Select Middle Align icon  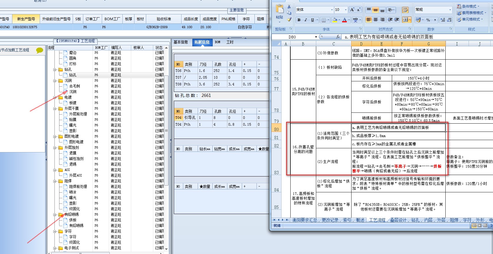point(375,10)
